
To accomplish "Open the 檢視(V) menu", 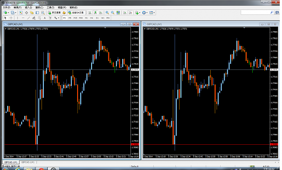I will [18, 7].
